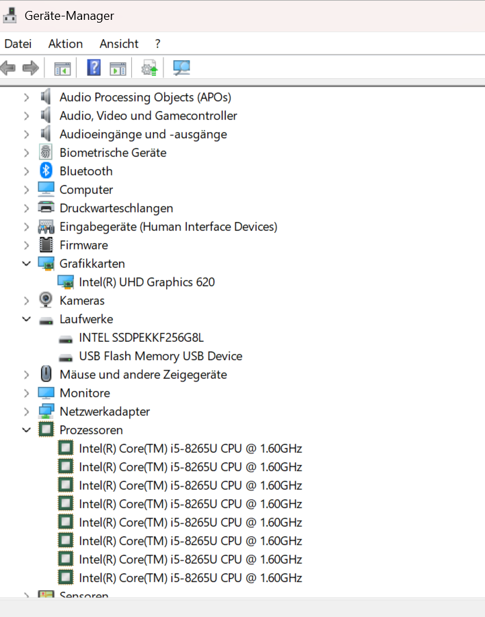This screenshot has height=617, width=485.
Task: Click the Bluetooth category icon
Action: [46, 171]
